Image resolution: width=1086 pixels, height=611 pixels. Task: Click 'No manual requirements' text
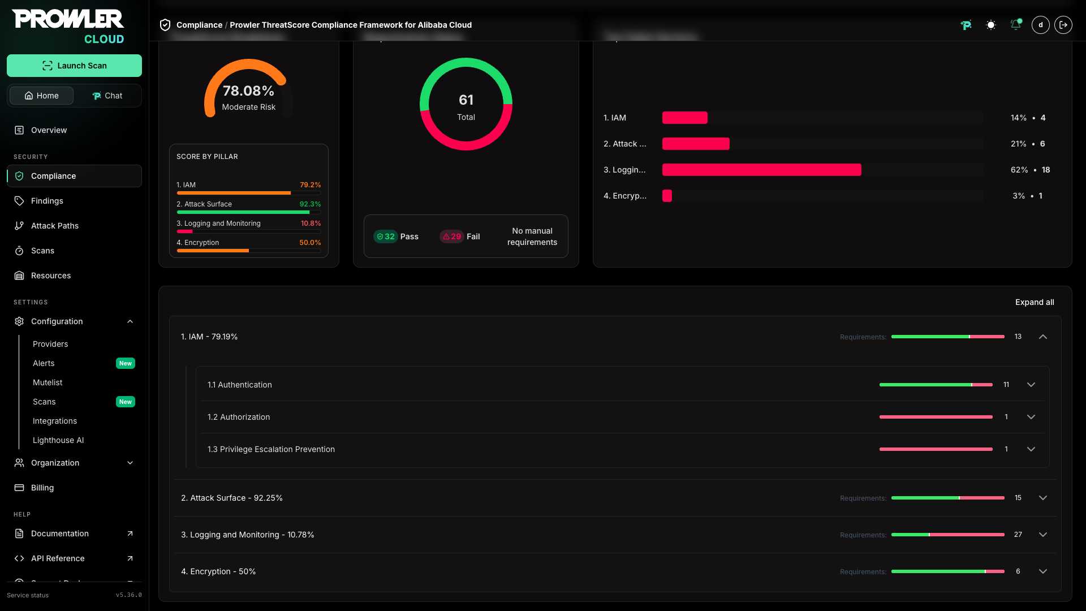532,236
